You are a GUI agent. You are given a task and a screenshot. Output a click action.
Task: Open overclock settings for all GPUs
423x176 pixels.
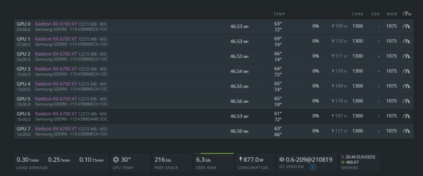coord(407,14)
